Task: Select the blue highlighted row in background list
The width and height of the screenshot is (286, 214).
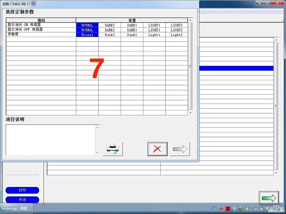Action: point(237,68)
